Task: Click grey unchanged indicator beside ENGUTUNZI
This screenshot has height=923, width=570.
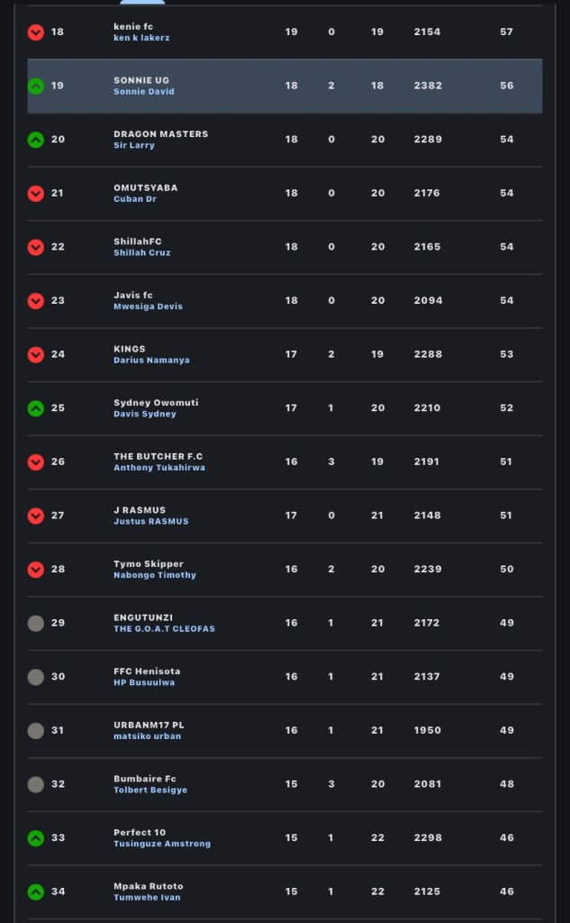Action: [x=36, y=624]
